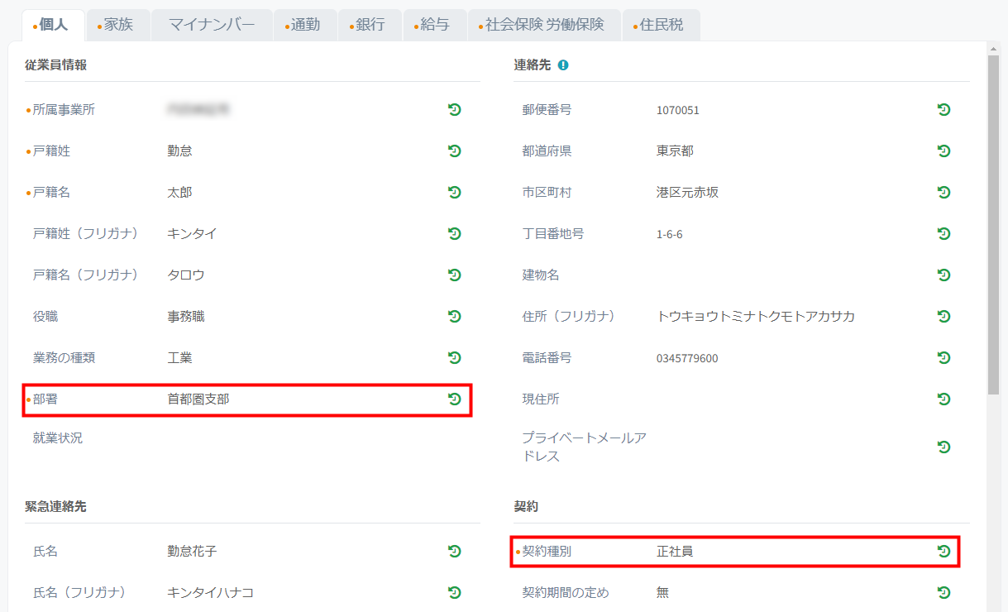1008x612 pixels.
Task: Open history icon for 契約期間の定め row
Action: click(944, 592)
